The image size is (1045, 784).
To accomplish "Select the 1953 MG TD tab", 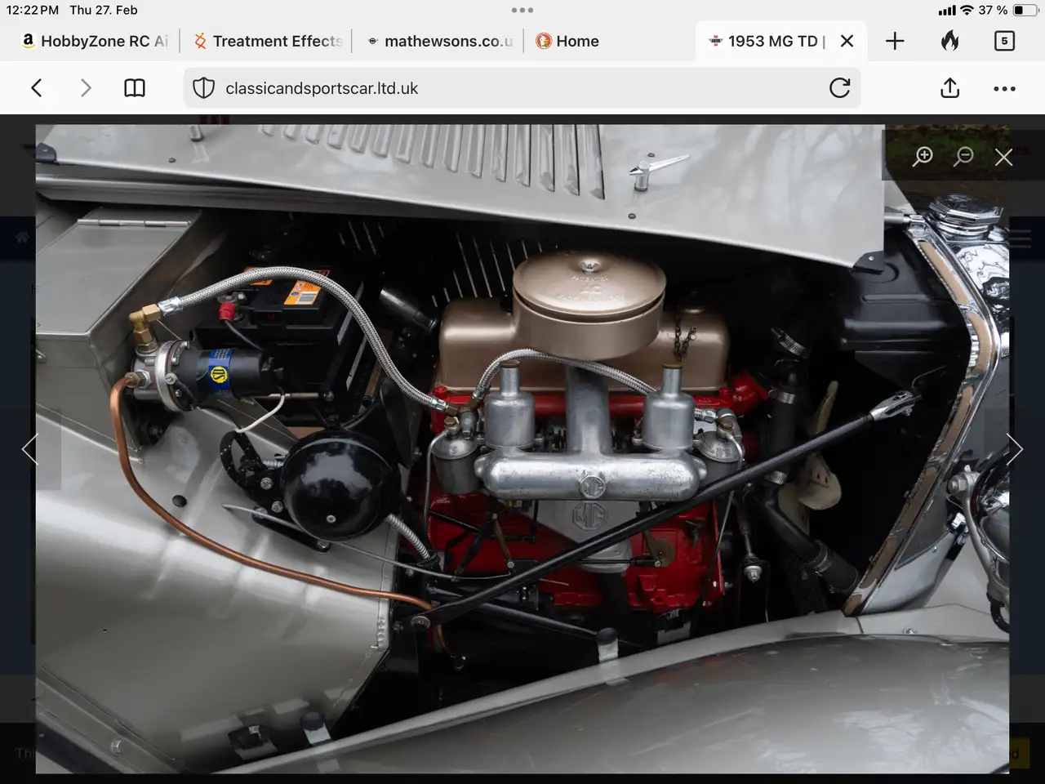I will [x=767, y=41].
